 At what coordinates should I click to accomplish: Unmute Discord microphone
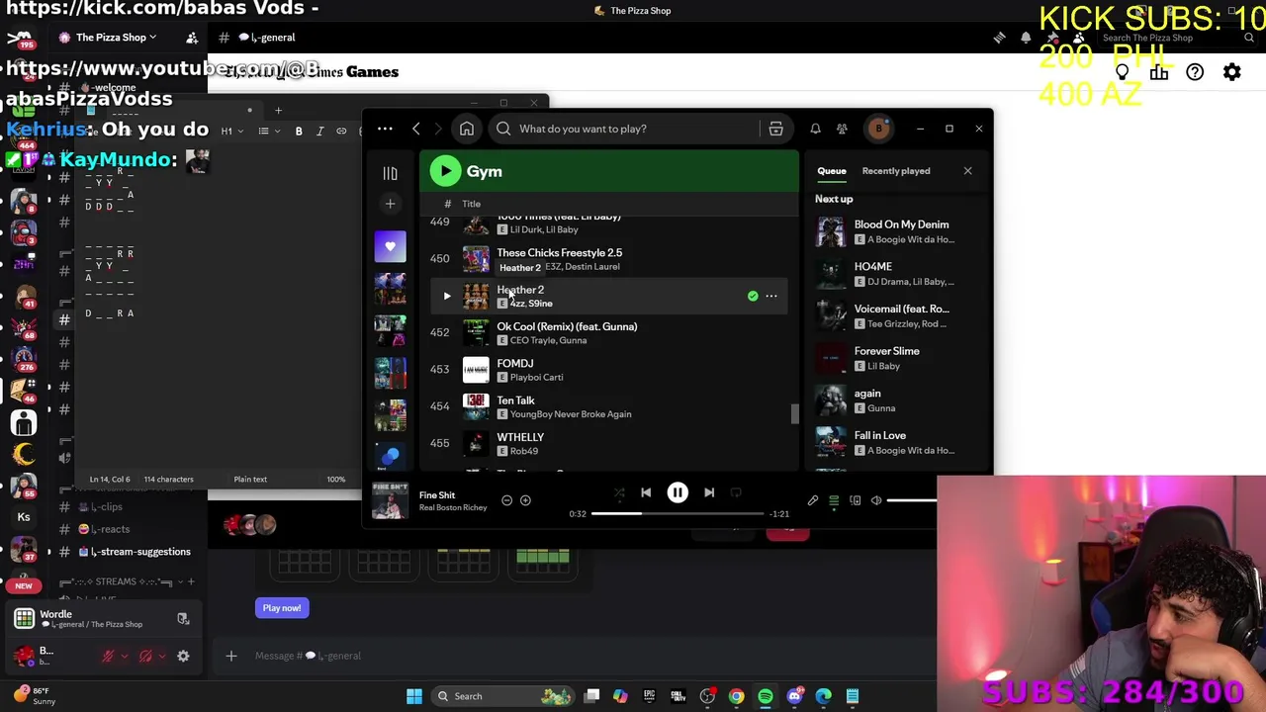108,656
